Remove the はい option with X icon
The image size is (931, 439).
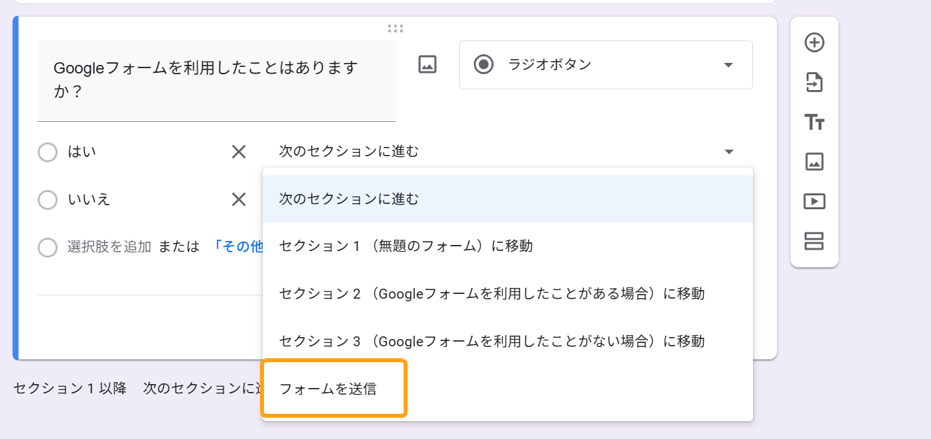(238, 152)
